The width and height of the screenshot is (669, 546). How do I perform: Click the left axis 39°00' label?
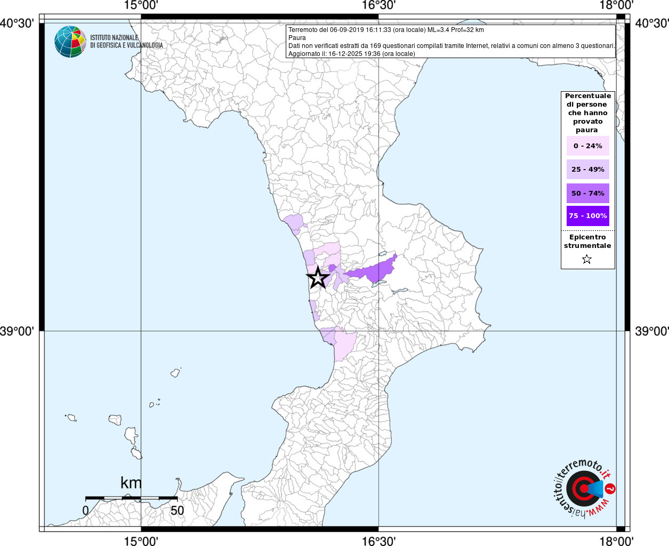point(17,331)
